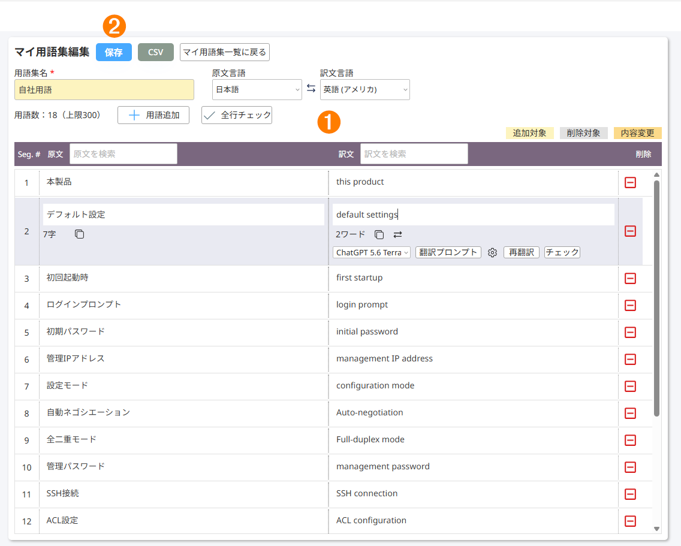This screenshot has width=681, height=546.
Task: Select translation cell management IP address
Action: (474, 359)
